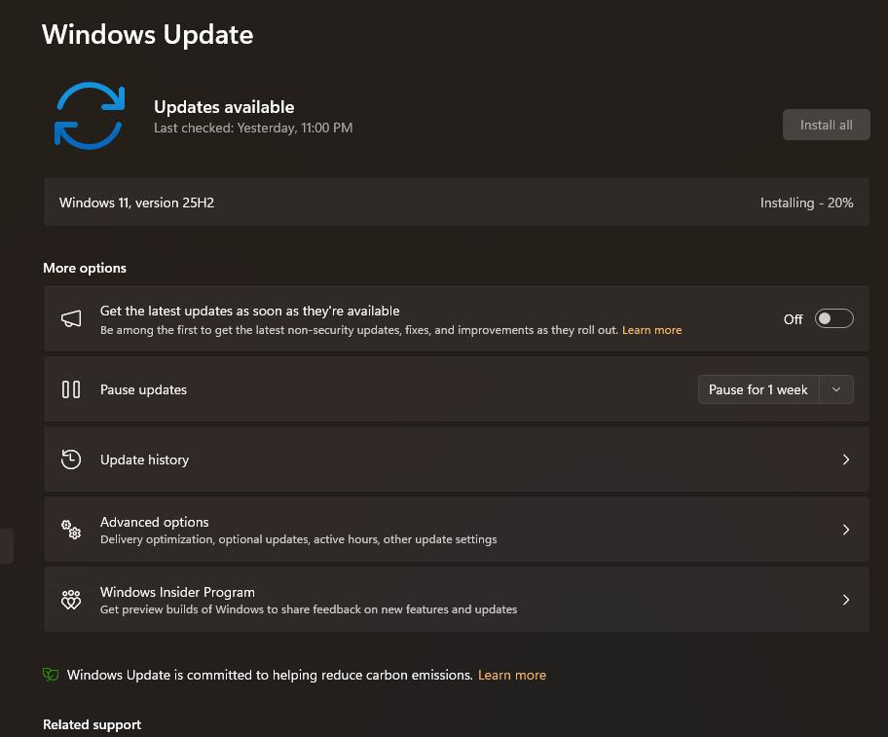
Task: Click the More options section heading
Action: [x=85, y=268]
